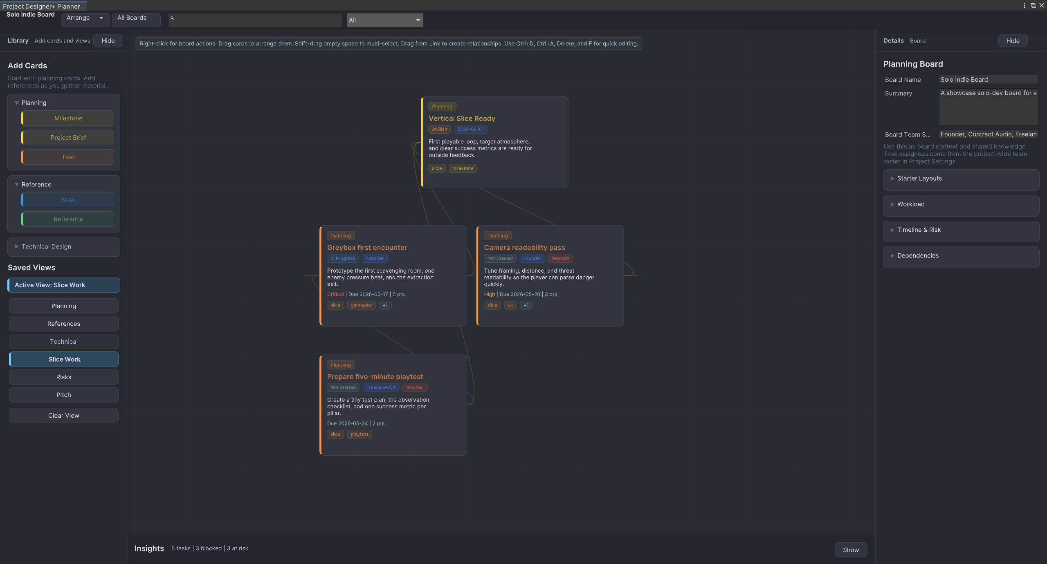The image size is (1047, 564).
Task: Select the Slice Work saved view
Action: point(64,359)
